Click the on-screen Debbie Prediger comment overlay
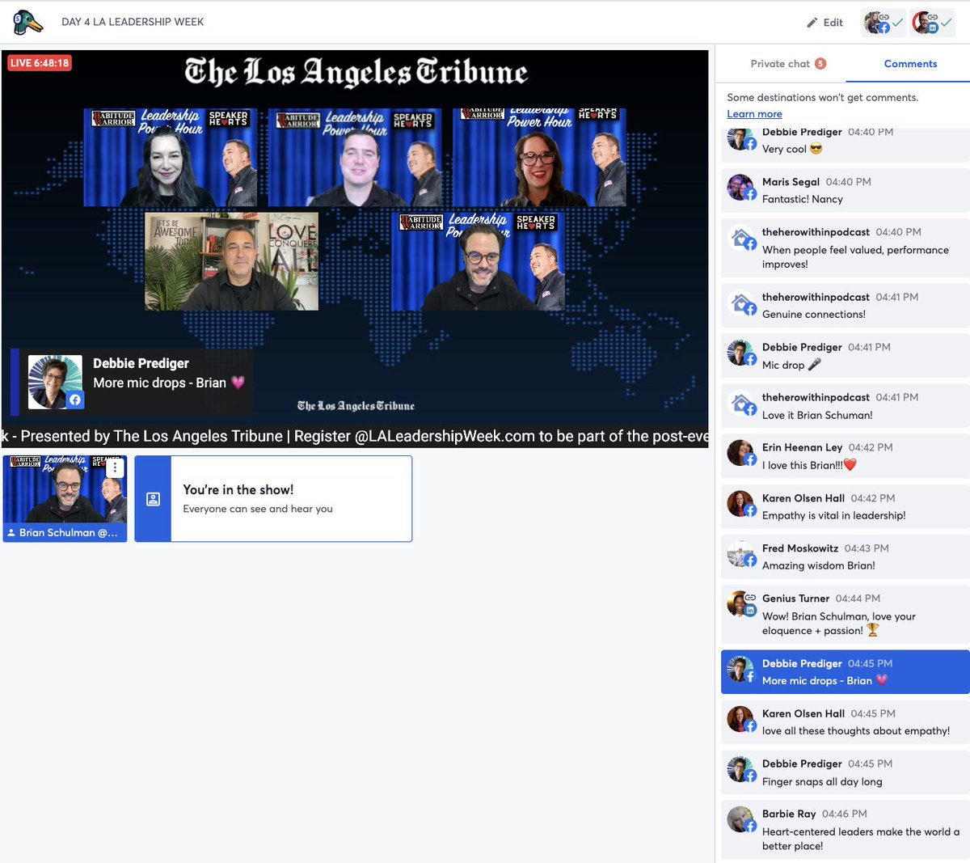This screenshot has height=863, width=970. tap(132, 382)
